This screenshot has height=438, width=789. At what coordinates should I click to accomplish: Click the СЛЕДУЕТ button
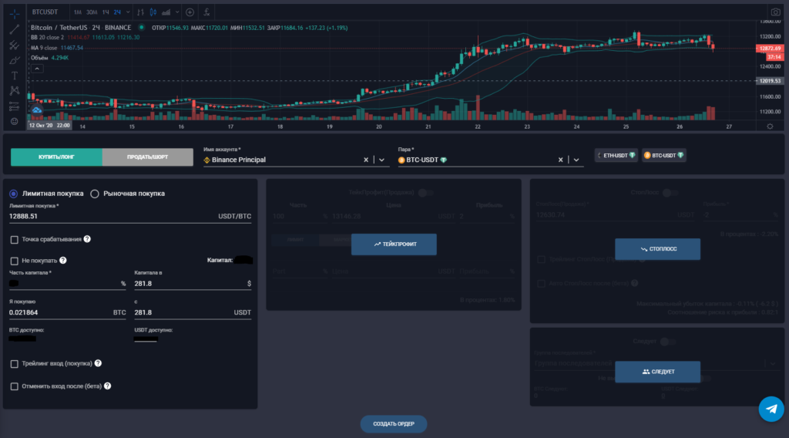tap(658, 372)
